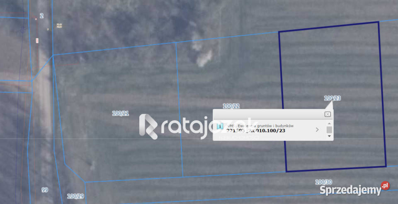Click the small red marker on the road
The height and width of the screenshot is (204, 398).
tap(37, 40)
